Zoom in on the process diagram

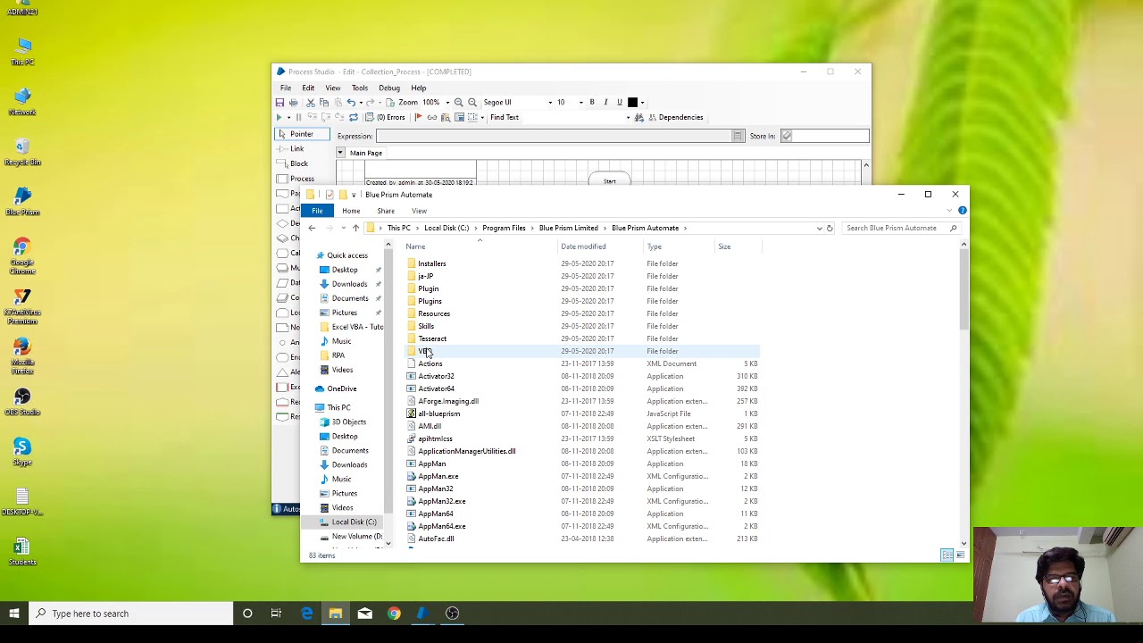(x=459, y=103)
